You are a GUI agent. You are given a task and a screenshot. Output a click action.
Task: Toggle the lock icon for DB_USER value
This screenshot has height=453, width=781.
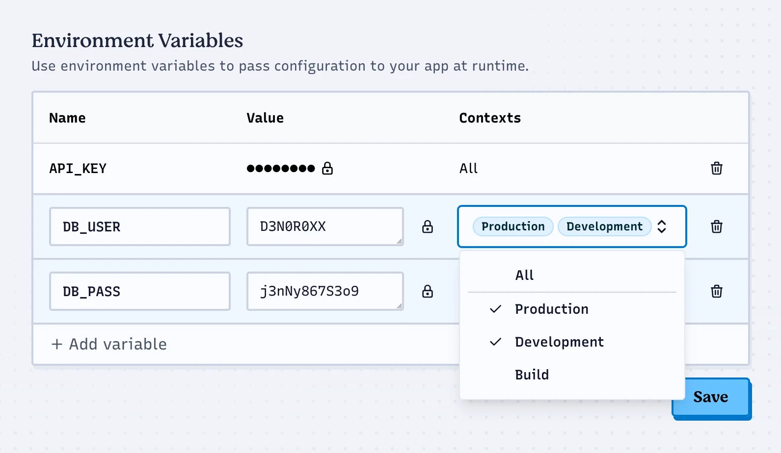(x=428, y=226)
